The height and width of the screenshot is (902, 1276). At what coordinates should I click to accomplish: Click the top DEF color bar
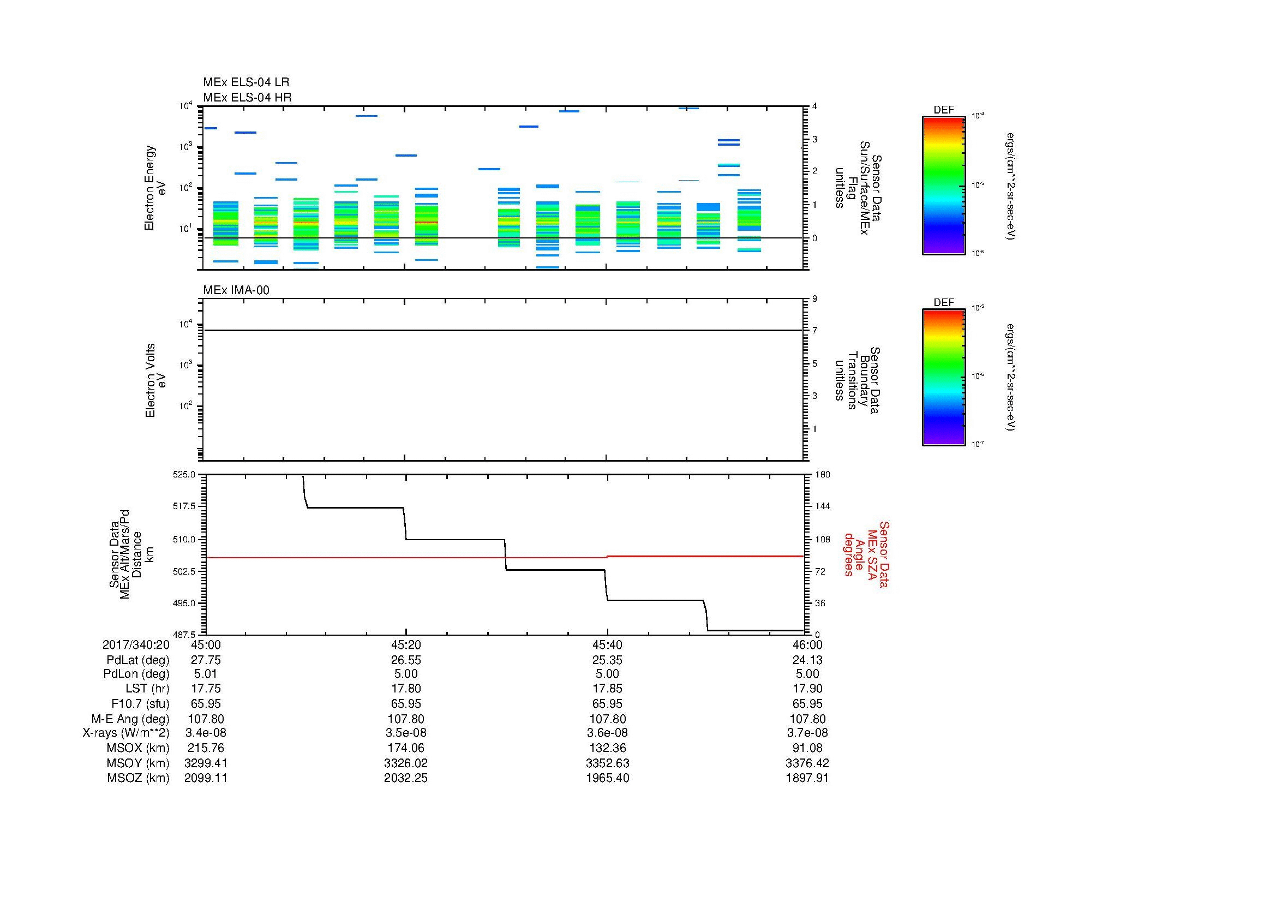(943, 185)
